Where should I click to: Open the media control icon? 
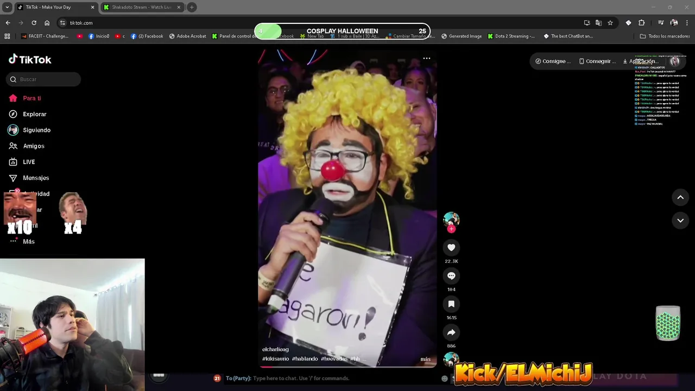point(661,23)
